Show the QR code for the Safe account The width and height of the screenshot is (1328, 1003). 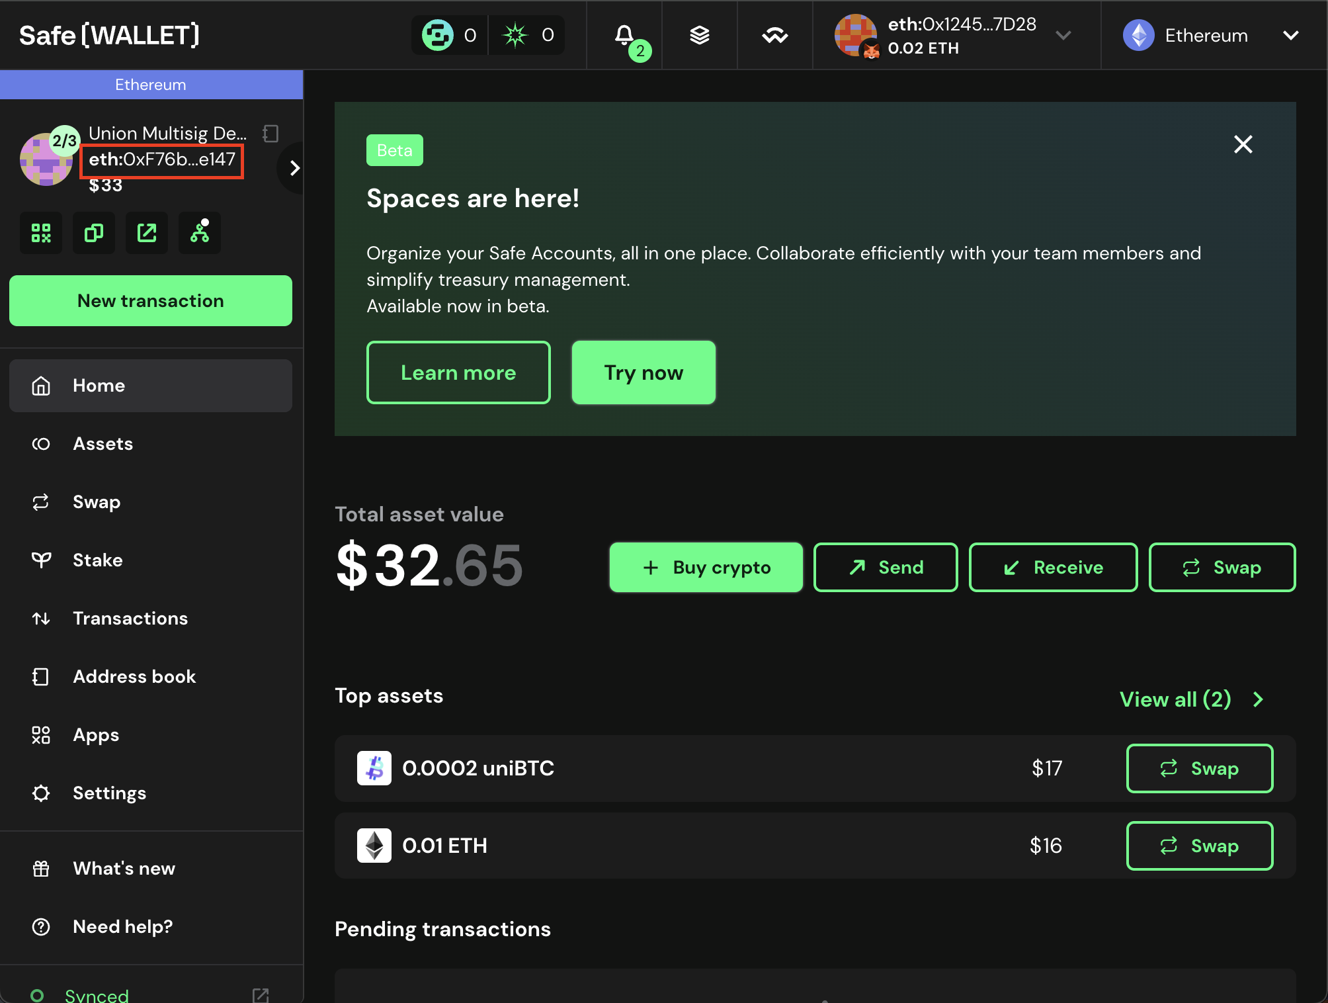point(40,233)
